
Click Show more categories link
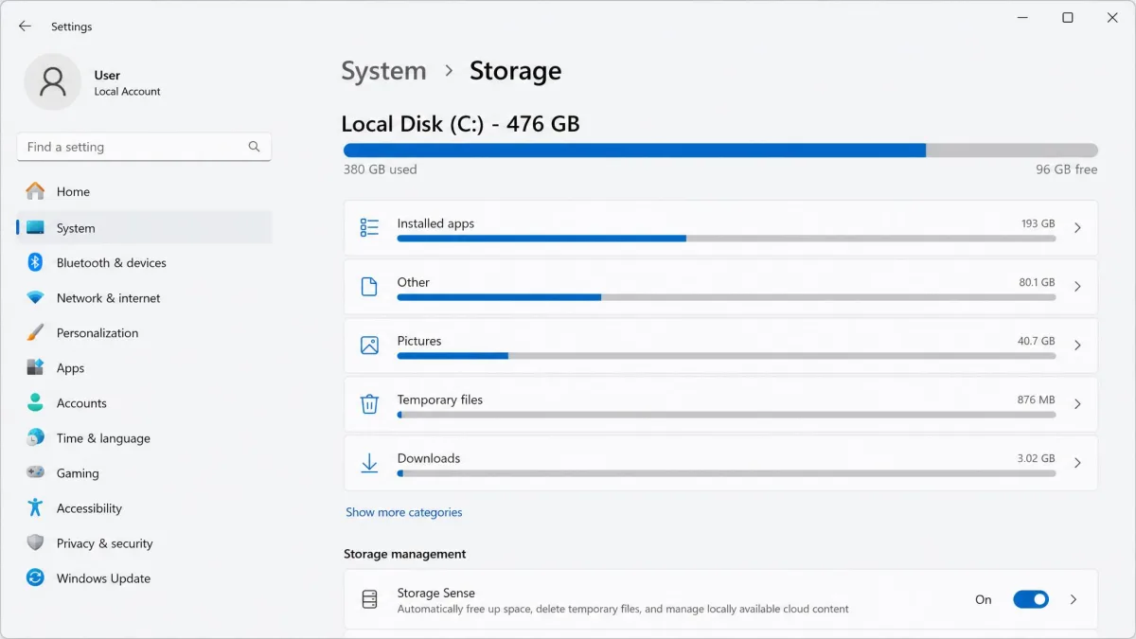pos(404,512)
